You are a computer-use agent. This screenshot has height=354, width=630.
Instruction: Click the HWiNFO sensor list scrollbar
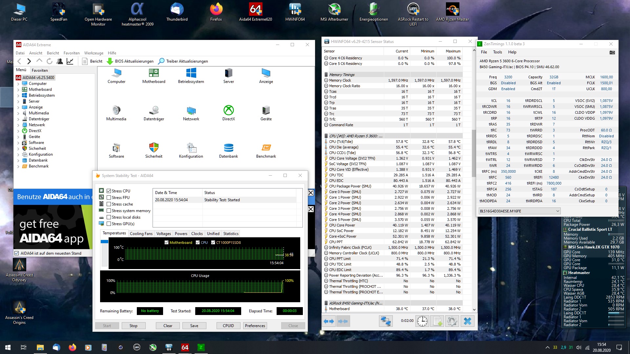pyautogui.click(x=473, y=154)
